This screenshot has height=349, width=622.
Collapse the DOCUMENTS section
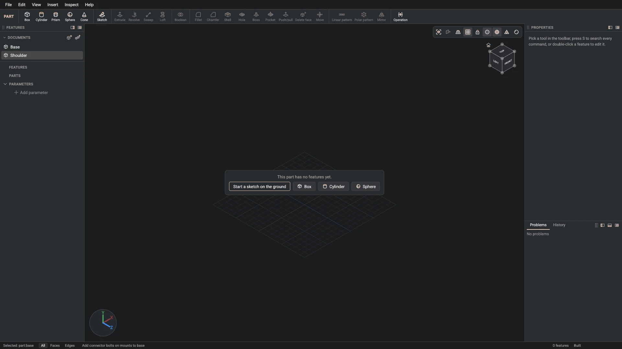click(5, 37)
